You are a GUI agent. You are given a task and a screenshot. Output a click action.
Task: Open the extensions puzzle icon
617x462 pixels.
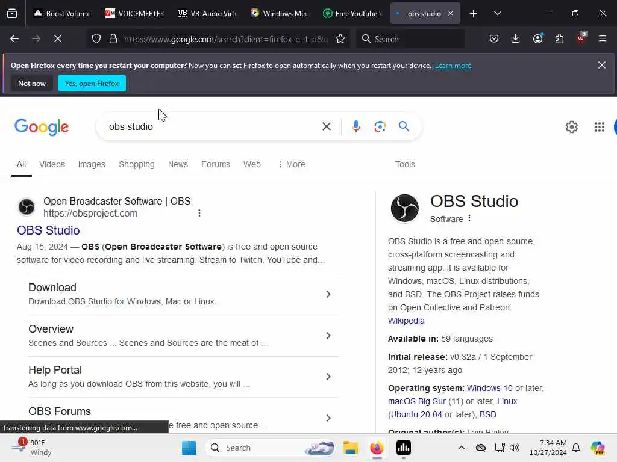559,39
